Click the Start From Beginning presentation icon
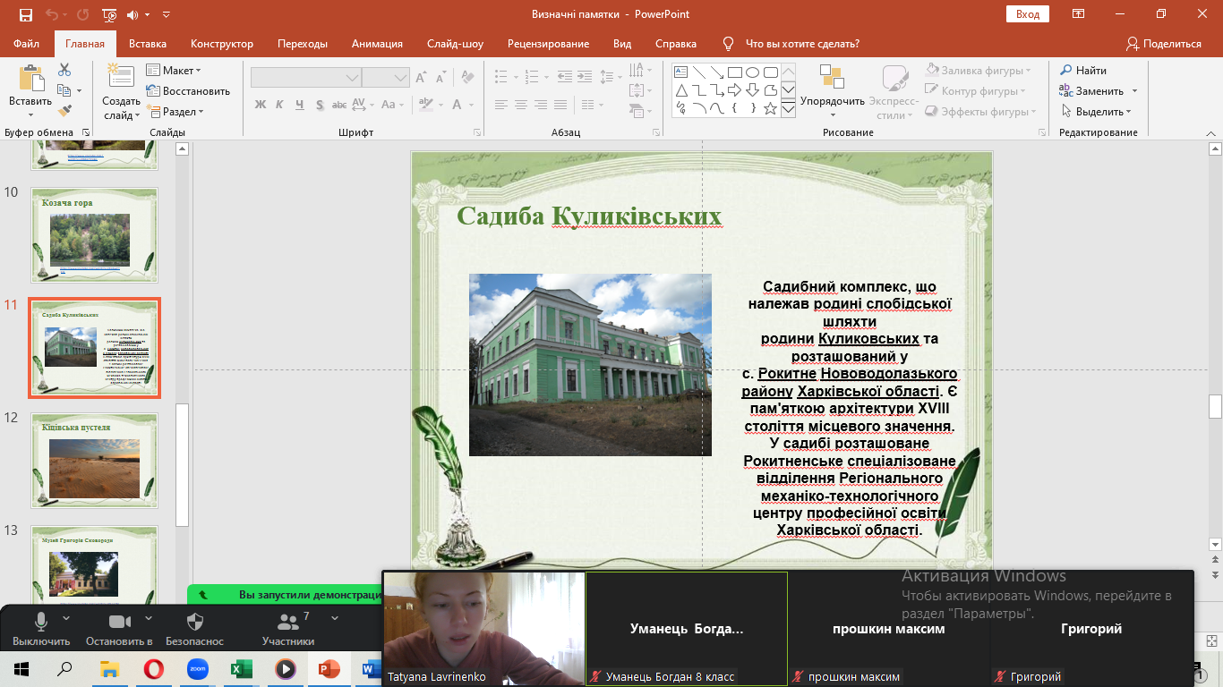The image size is (1223, 687). click(110, 14)
